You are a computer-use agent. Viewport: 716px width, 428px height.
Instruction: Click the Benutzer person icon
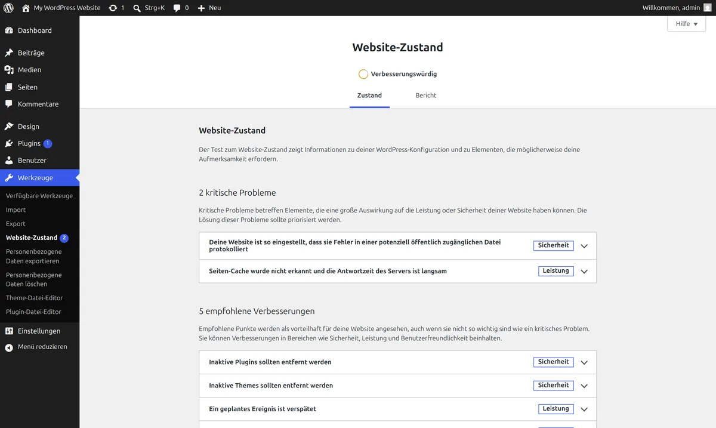tap(9, 161)
